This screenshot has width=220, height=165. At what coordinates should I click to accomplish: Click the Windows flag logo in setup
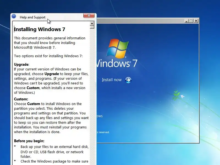pos(118,48)
